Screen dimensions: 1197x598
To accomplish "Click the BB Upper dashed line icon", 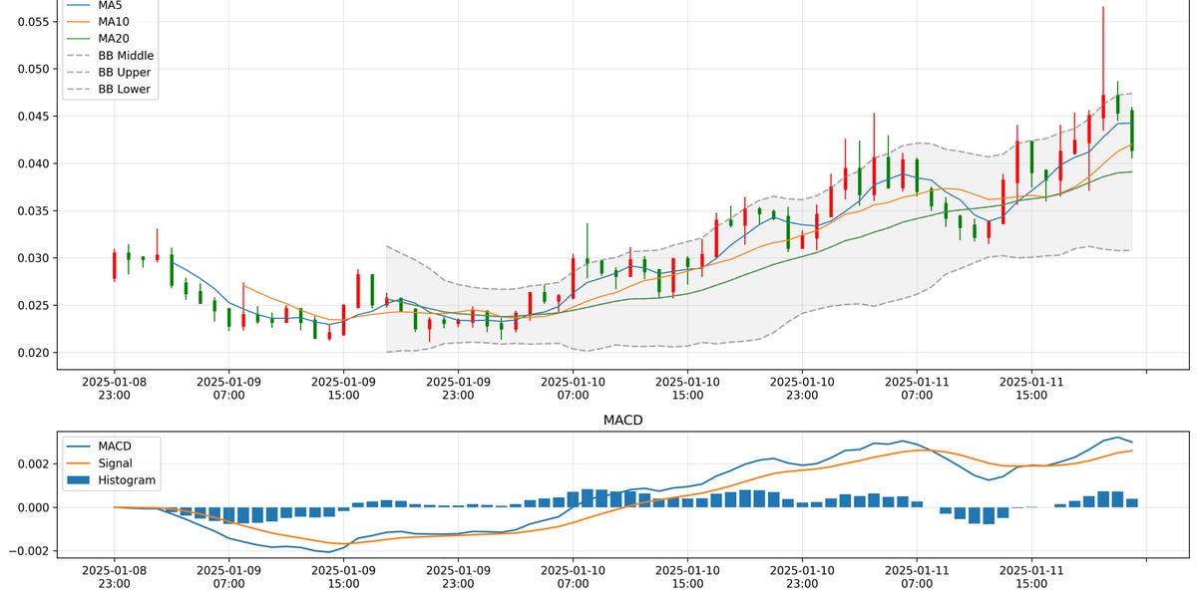I will coord(77,72).
